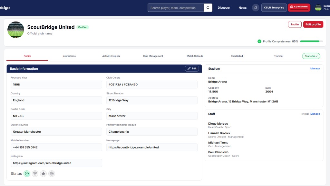Switch to the Club Management tab
The width and height of the screenshot is (330, 186).
(x=153, y=56)
